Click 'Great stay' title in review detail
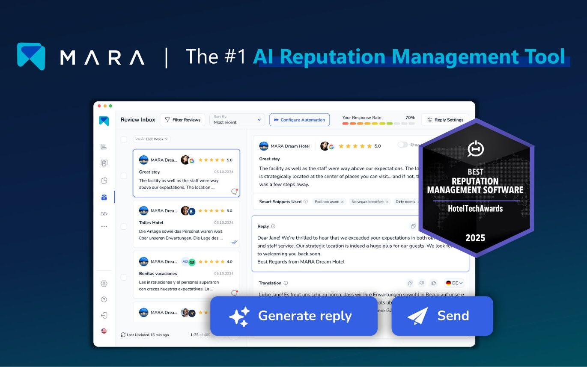The width and height of the screenshot is (587, 367). click(270, 159)
